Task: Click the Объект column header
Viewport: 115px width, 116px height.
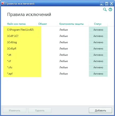Action: [x=42, y=24]
